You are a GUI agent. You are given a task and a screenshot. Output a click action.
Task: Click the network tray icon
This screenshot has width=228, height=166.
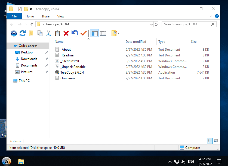176,161
